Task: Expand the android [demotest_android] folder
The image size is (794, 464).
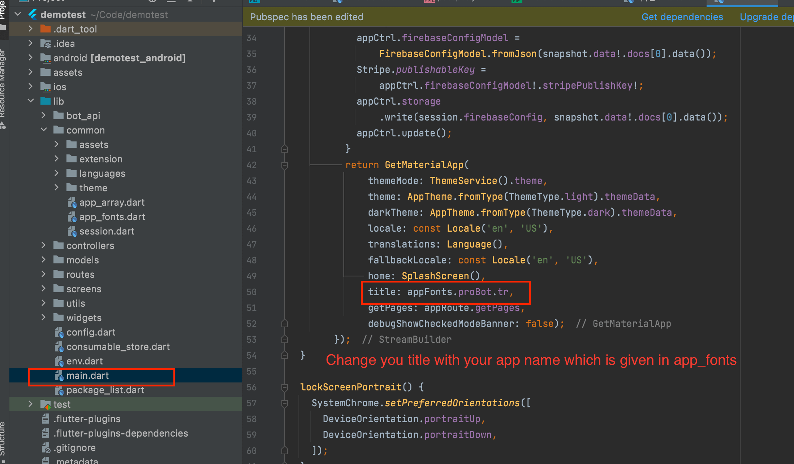Action: [x=30, y=58]
